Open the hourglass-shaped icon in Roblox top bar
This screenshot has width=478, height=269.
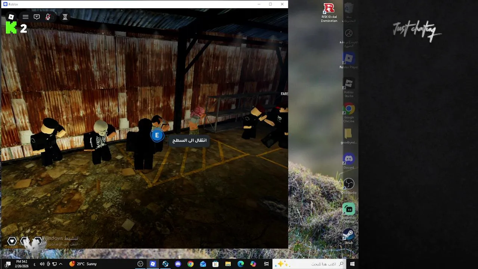65,17
